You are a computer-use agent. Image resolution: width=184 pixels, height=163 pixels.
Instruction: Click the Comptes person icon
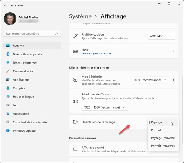pyautogui.click(x=8, y=88)
